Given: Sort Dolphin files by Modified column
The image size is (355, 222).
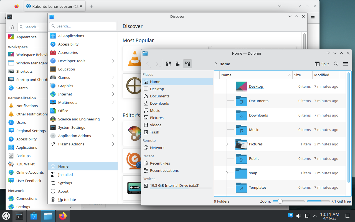Looking at the screenshot, I should click(x=326, y=75).
